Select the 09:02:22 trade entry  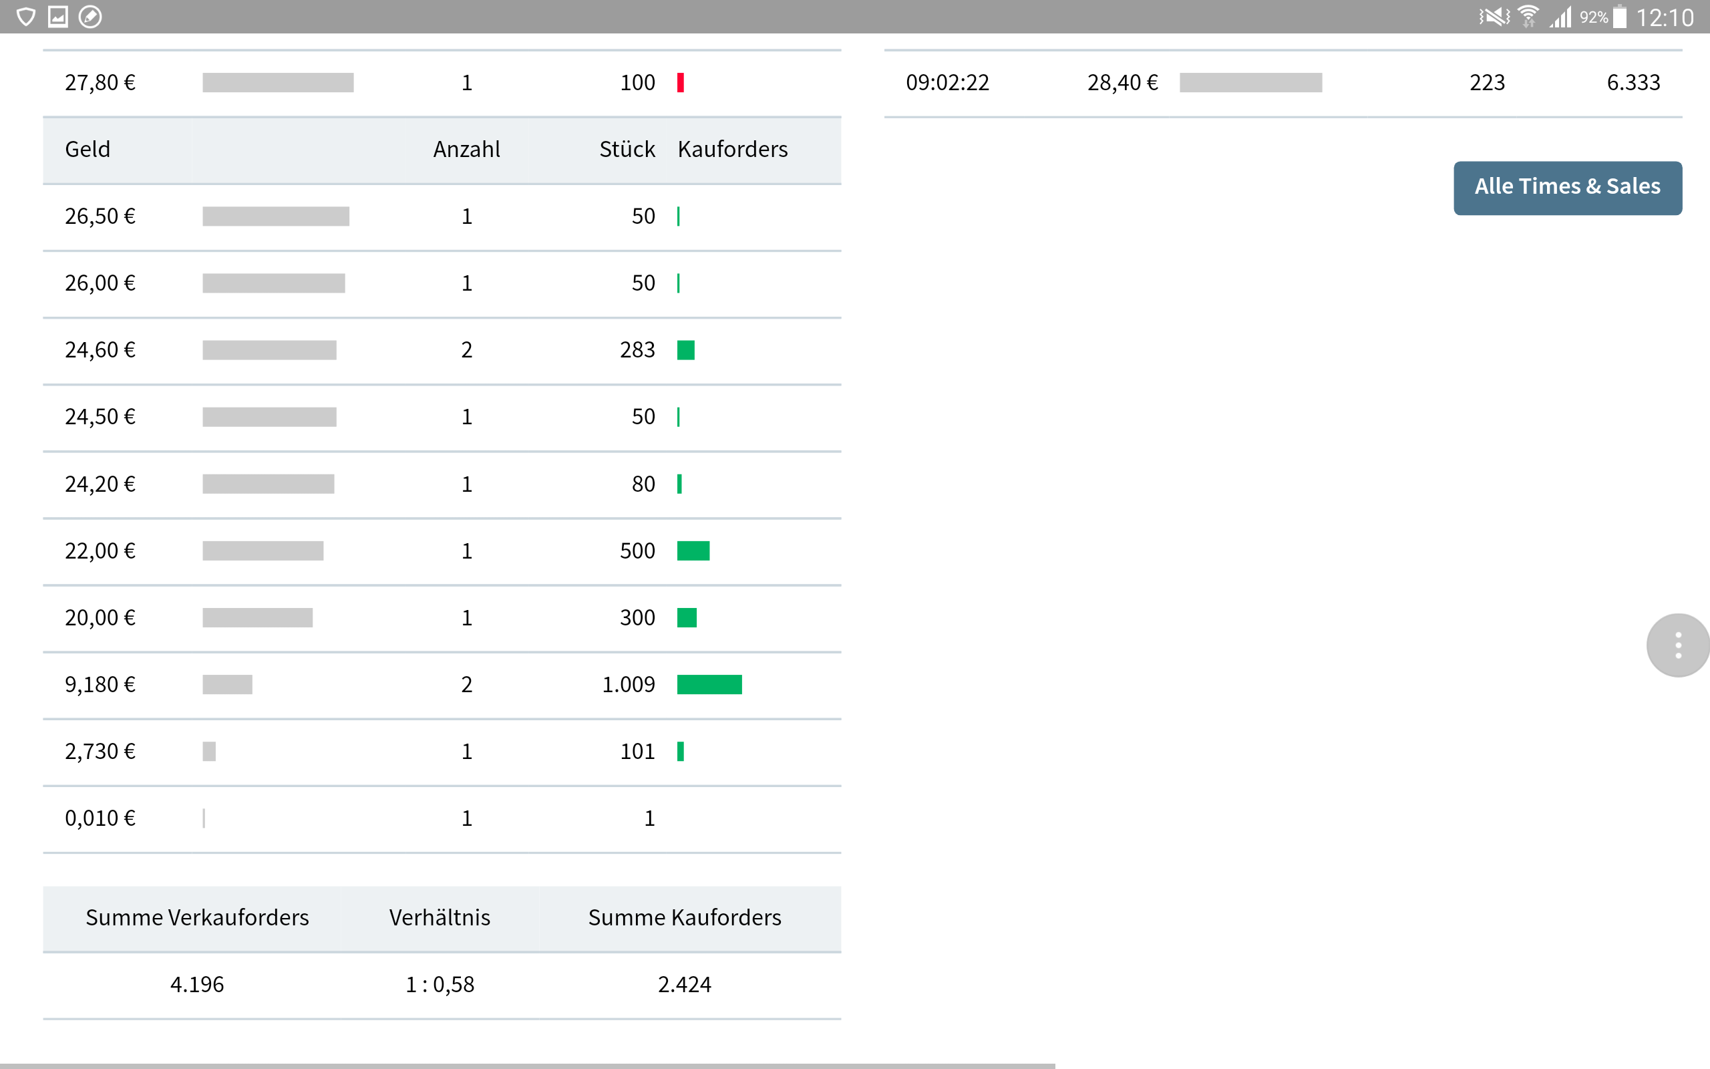coord(947,83)
